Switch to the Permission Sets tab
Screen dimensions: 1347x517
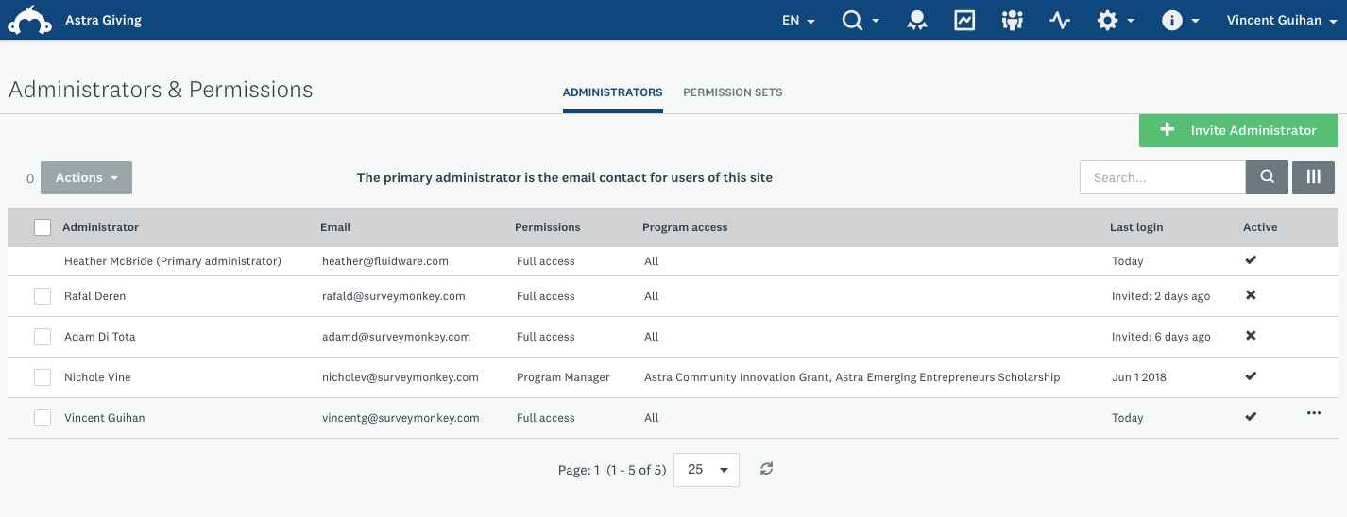coord(733,92)
